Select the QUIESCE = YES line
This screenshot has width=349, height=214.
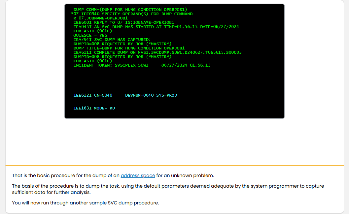pyautogui.click(x=90, y=35)
